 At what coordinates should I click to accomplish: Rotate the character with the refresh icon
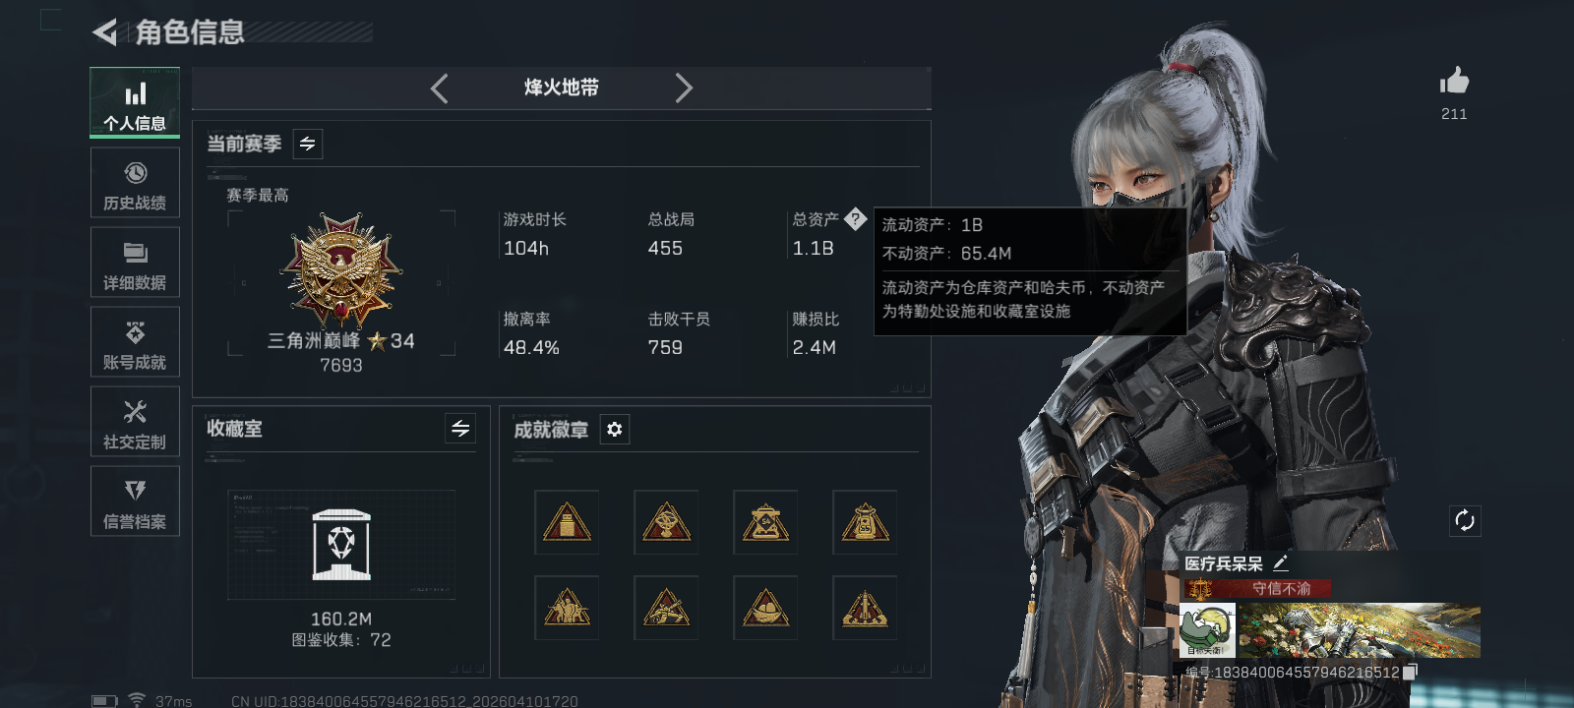(x=1465, y=521)
